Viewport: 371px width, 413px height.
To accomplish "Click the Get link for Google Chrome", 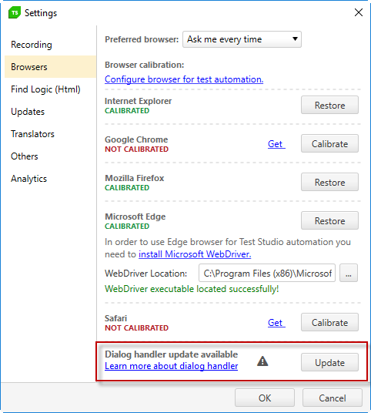I will tap(276, 144).
